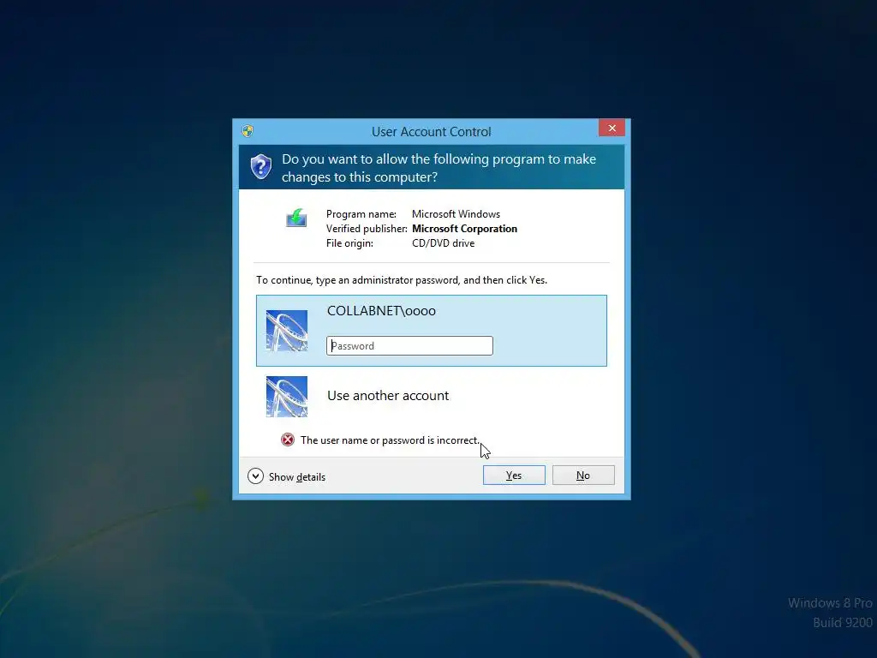Screen dimensions: 877x658
Task: Click the incorrect user name or password message
Action: pyautogui.click(x=390, y=440)
